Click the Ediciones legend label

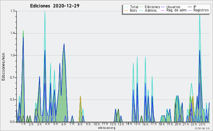[x=152, y=7]
